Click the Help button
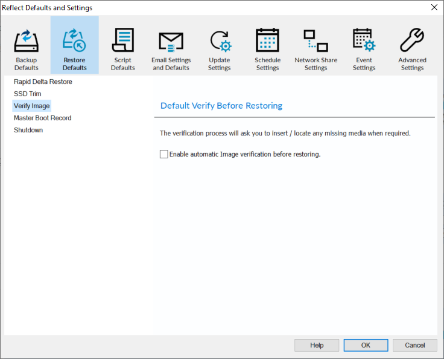444x359 pixels. coord(317,345)
